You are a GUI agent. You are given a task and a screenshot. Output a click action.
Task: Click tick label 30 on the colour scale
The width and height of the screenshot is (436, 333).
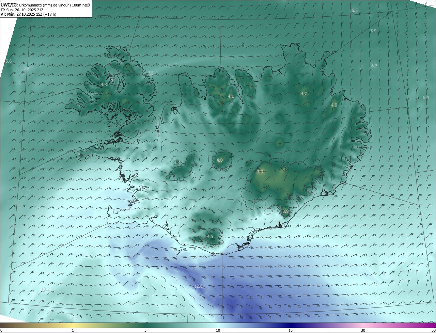pos(363,330)
